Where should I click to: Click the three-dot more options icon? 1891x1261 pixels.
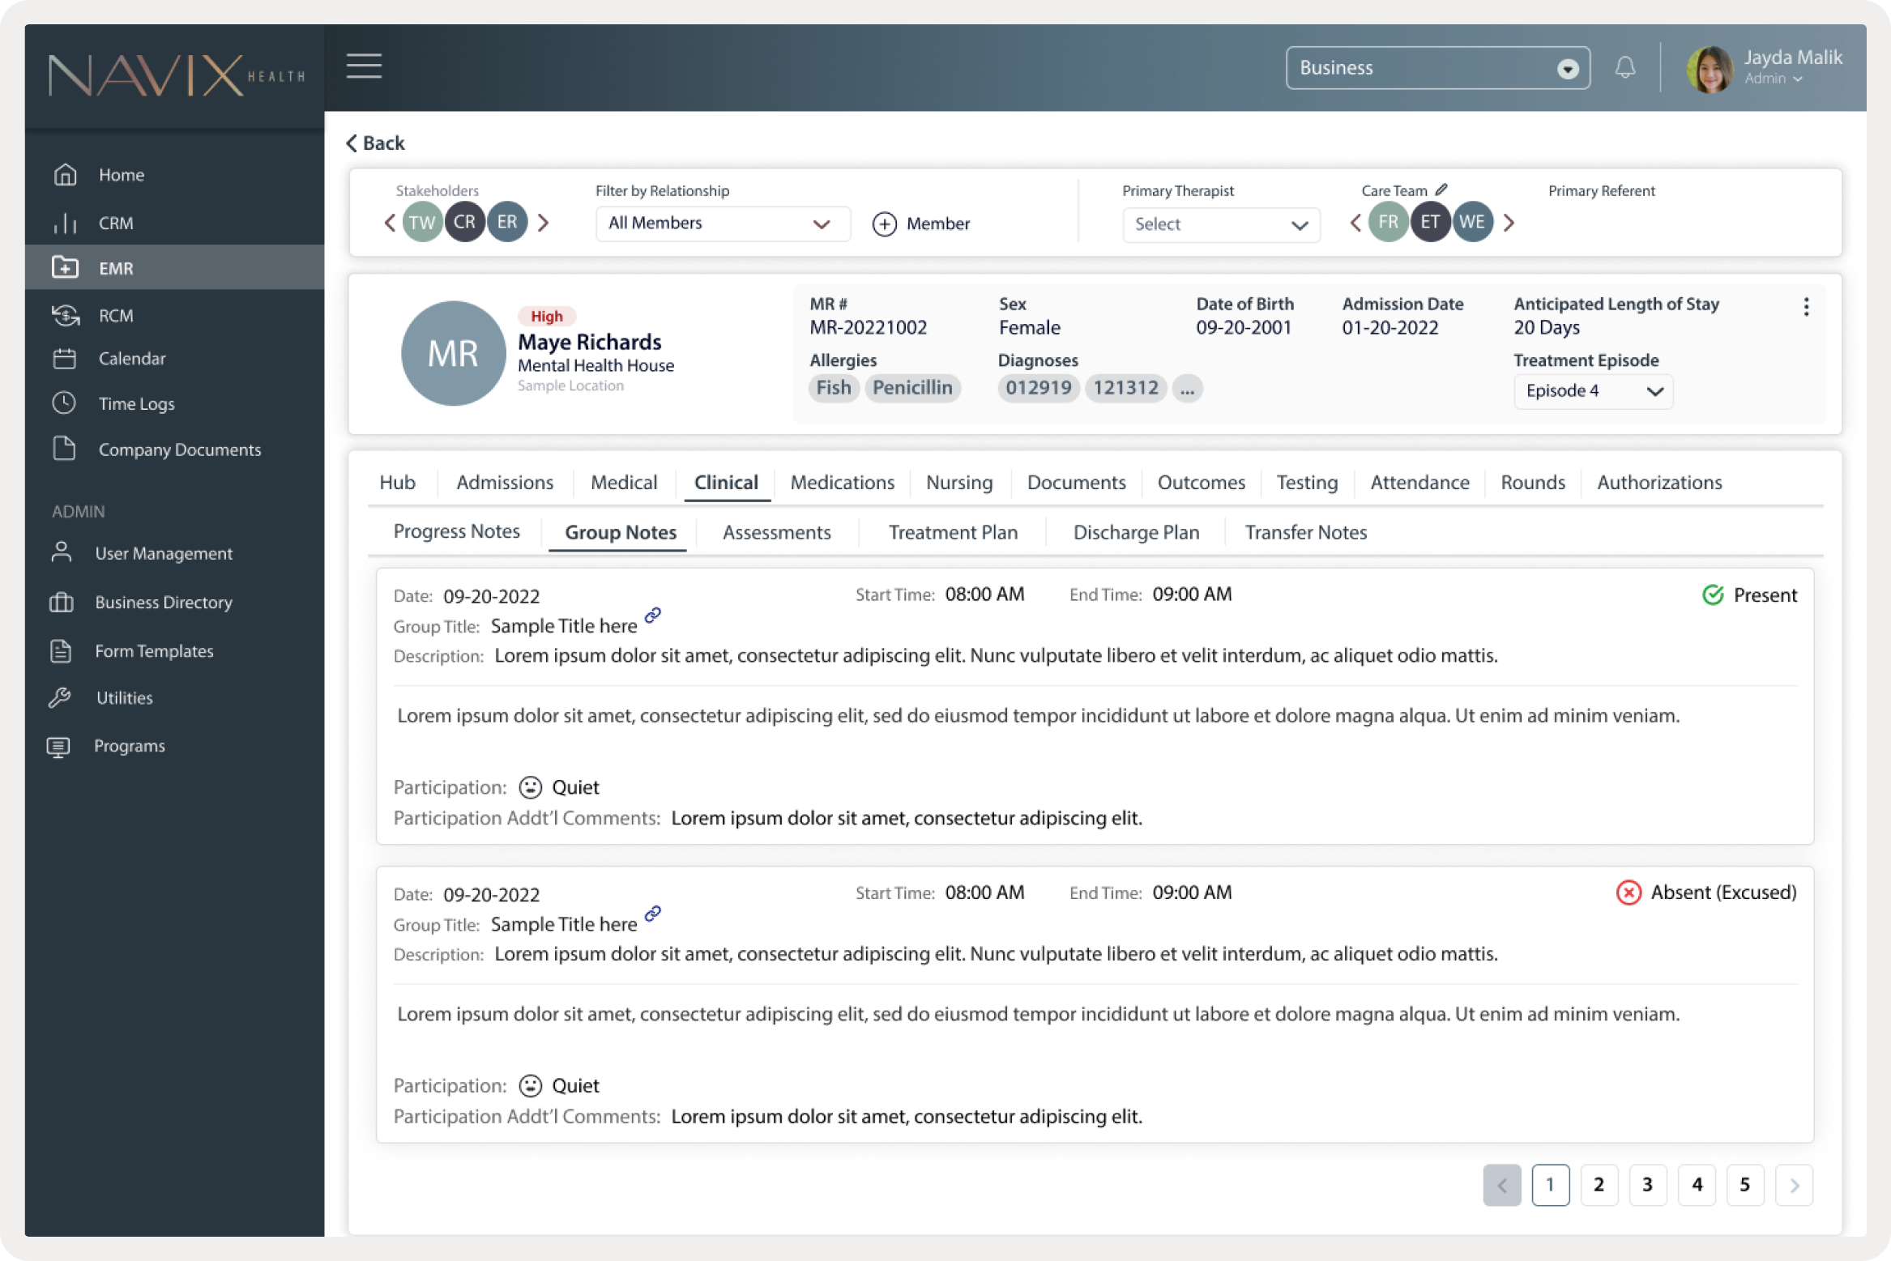1807,305
